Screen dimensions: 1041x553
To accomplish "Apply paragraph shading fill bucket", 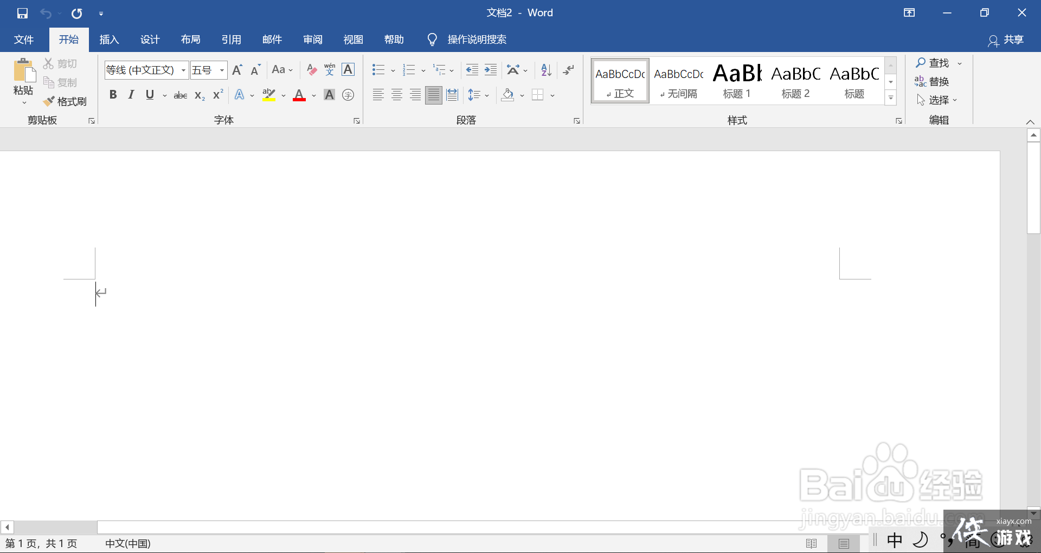I will (x=507, y=95).
